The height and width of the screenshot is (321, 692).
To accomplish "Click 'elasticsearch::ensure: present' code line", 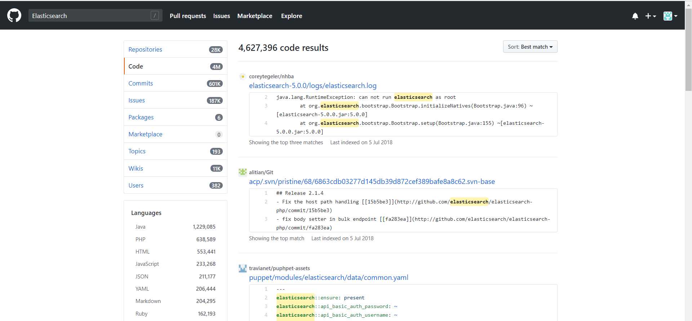I will tap(320, 298).
